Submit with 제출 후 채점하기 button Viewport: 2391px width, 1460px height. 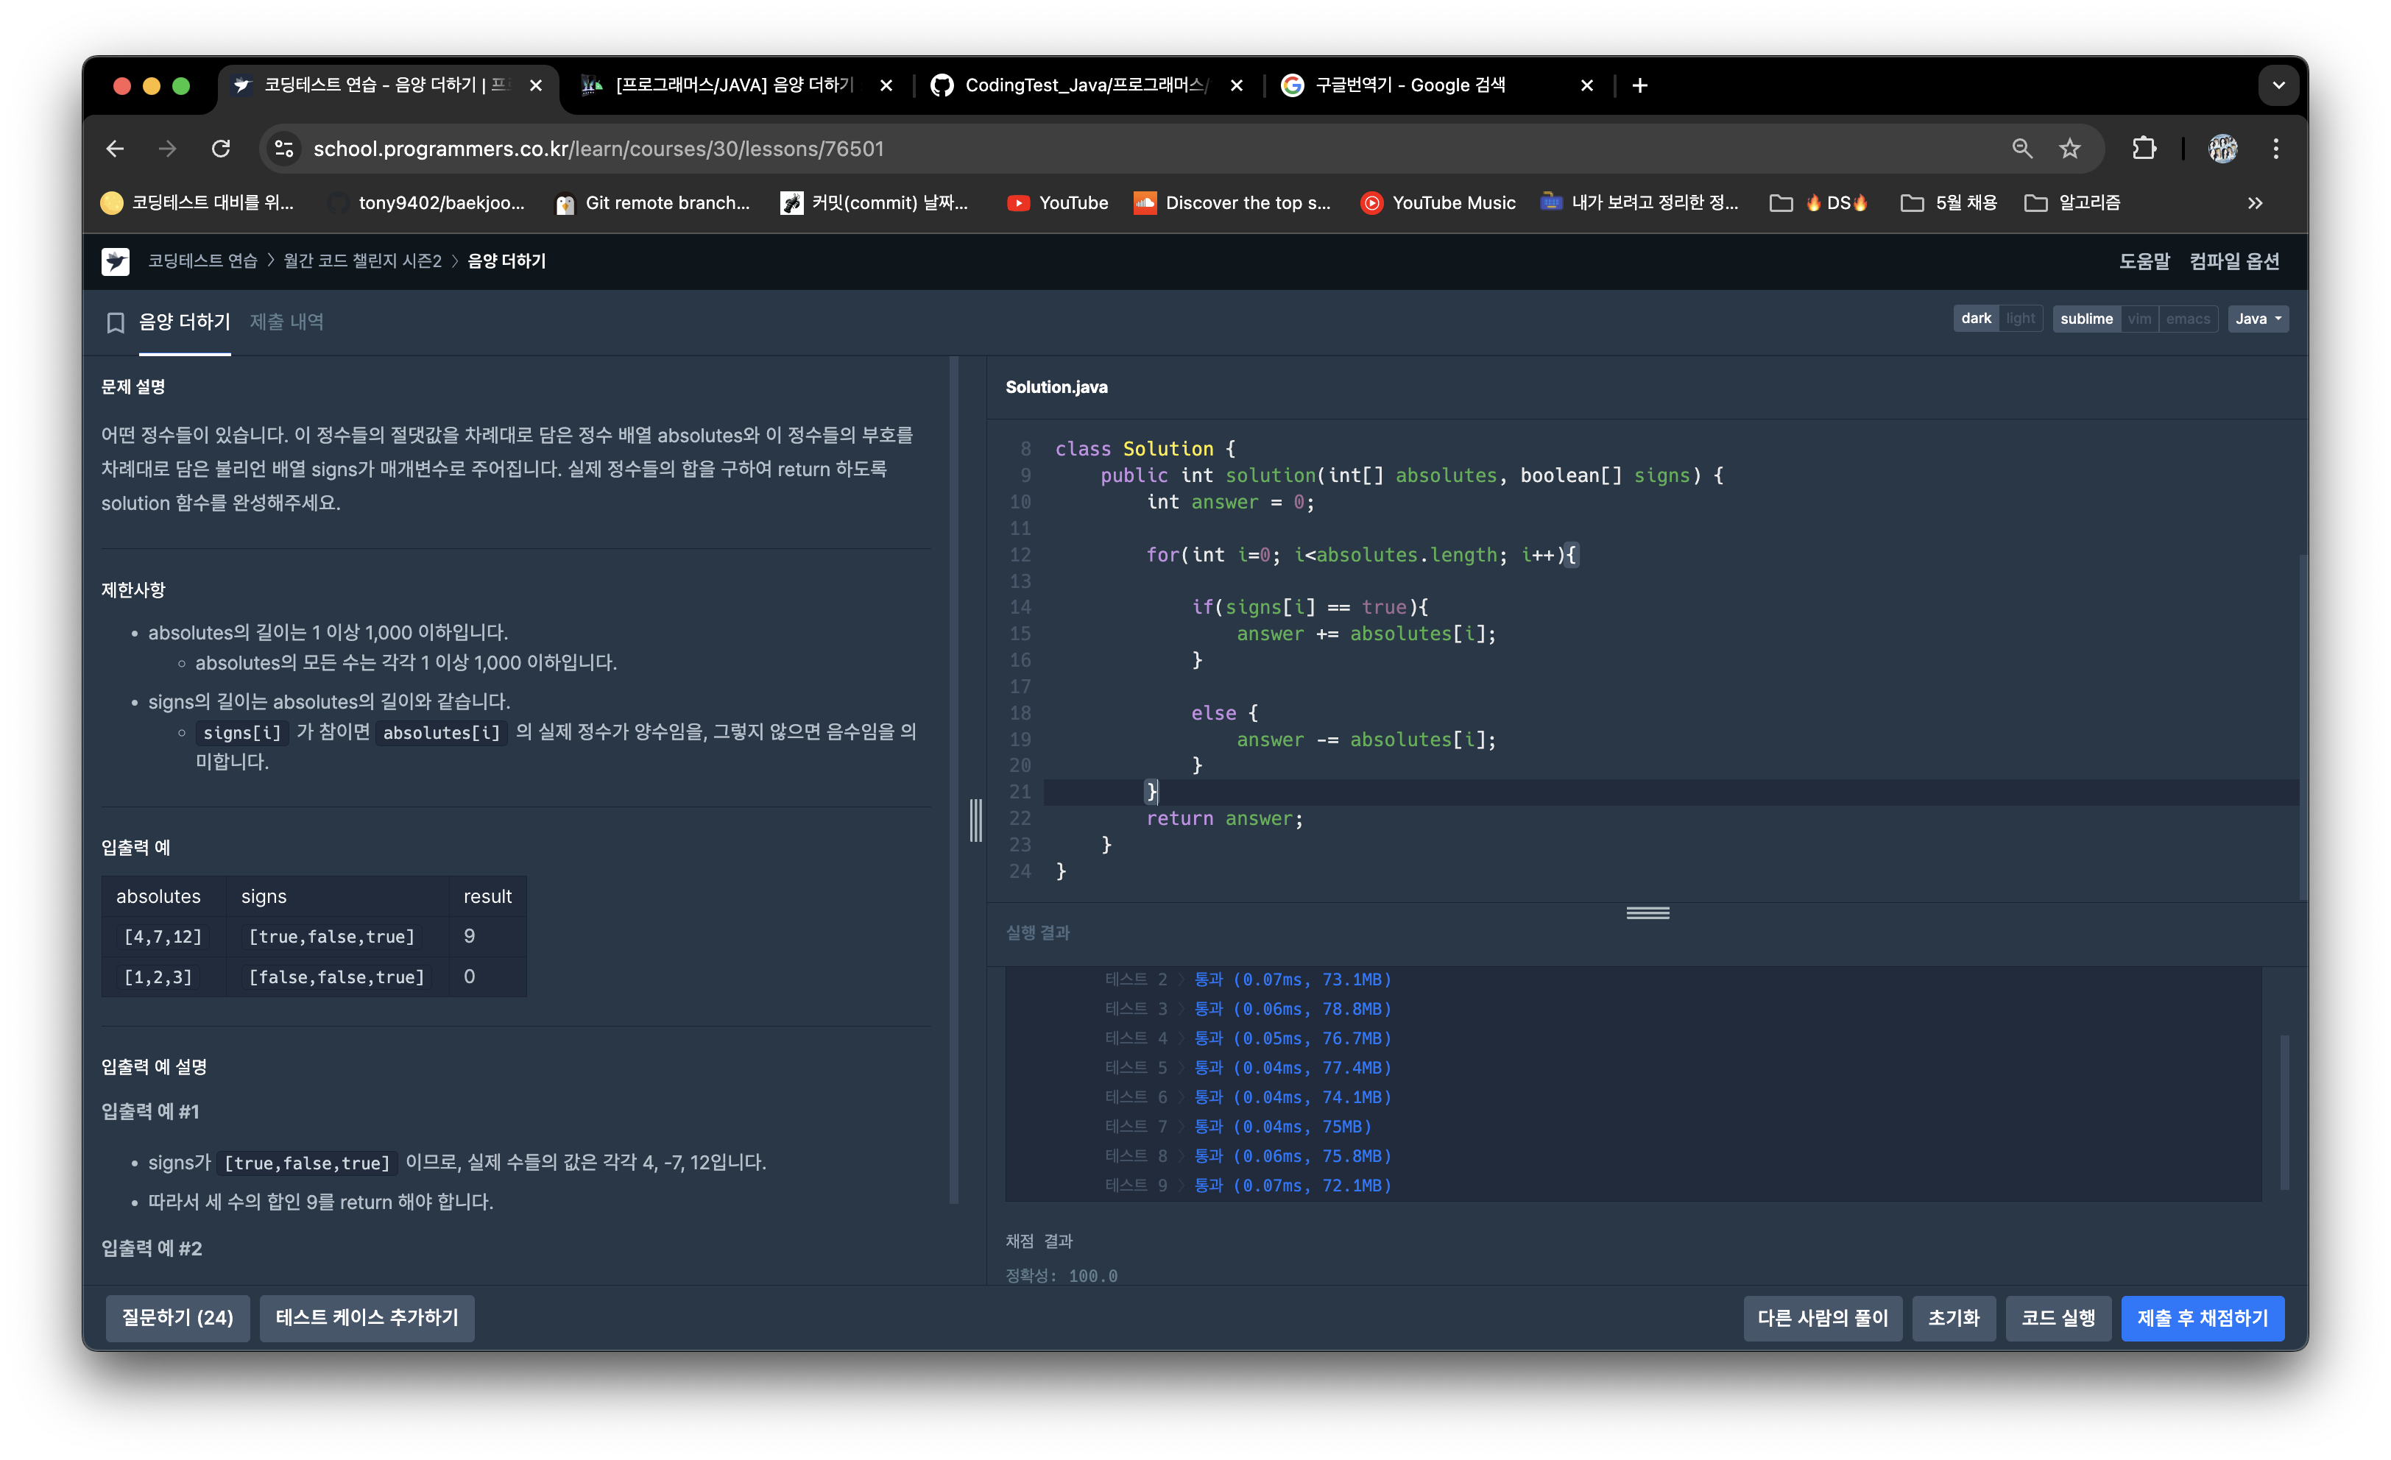coord(2203,1317)
